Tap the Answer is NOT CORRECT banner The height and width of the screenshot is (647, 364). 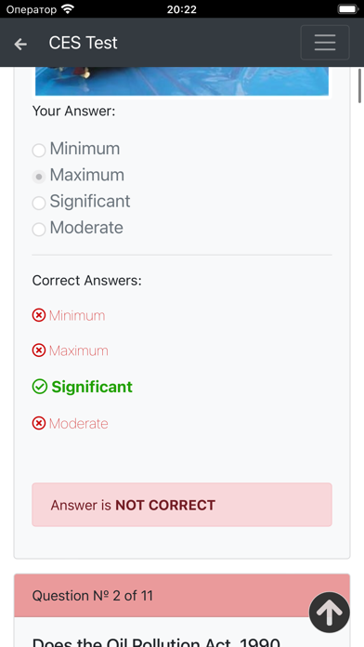coord(182,505)
